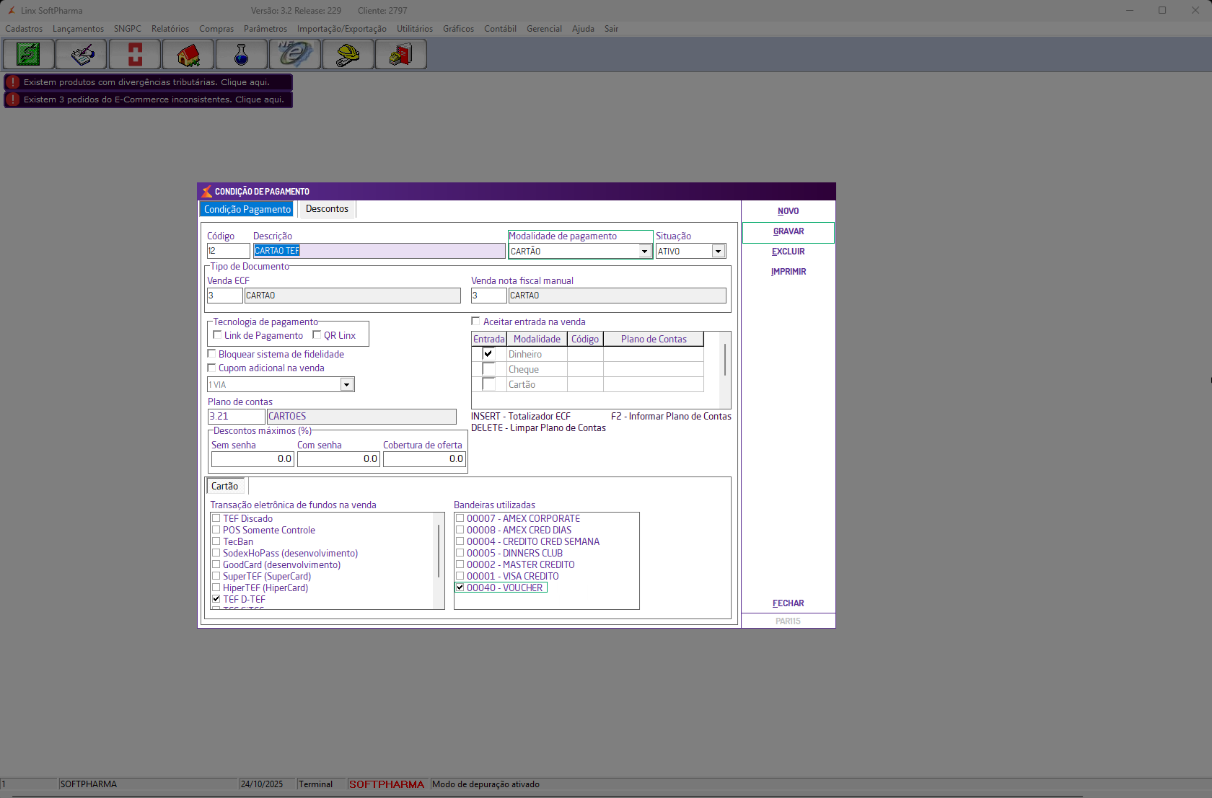Viewport: 1212px width, 798px height.
Task: Enable SuperTEF (SuperCard) checkbox
Action: (216, 576)
